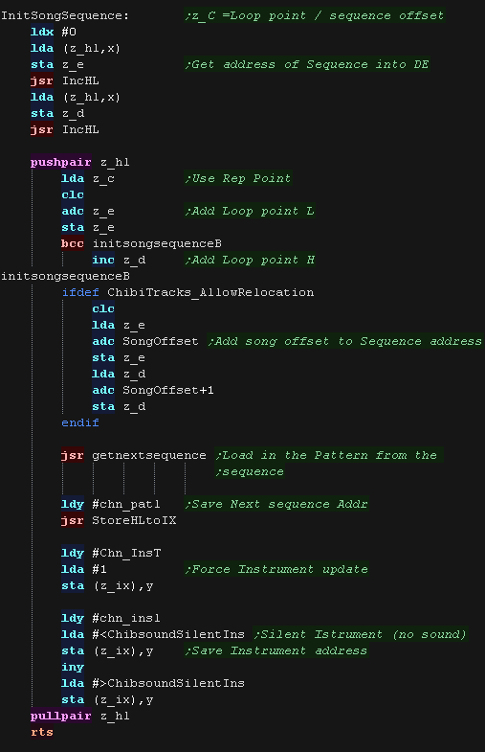Click #<ChibsoundSilentIns operand

(x=168, y=634)
